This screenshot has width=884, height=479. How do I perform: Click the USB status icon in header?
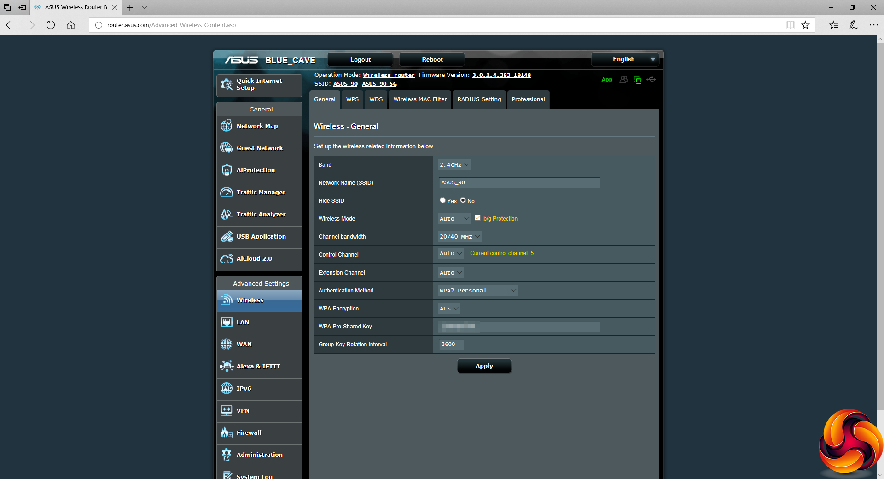tap(651, 80)
